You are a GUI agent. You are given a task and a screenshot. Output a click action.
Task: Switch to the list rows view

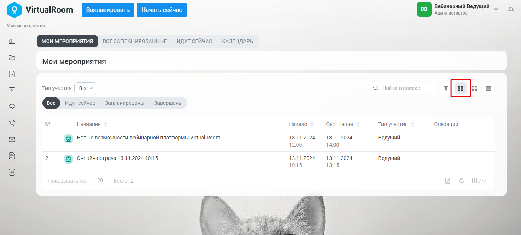[x=488, y=88]
